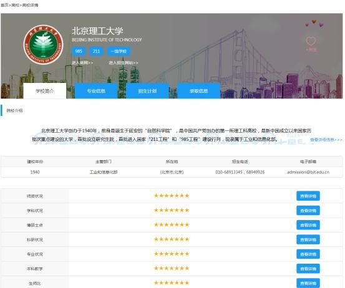Click 高校详情 in the breadcrumb
This screenshot has width=345, height=288.
pos(30,5)
